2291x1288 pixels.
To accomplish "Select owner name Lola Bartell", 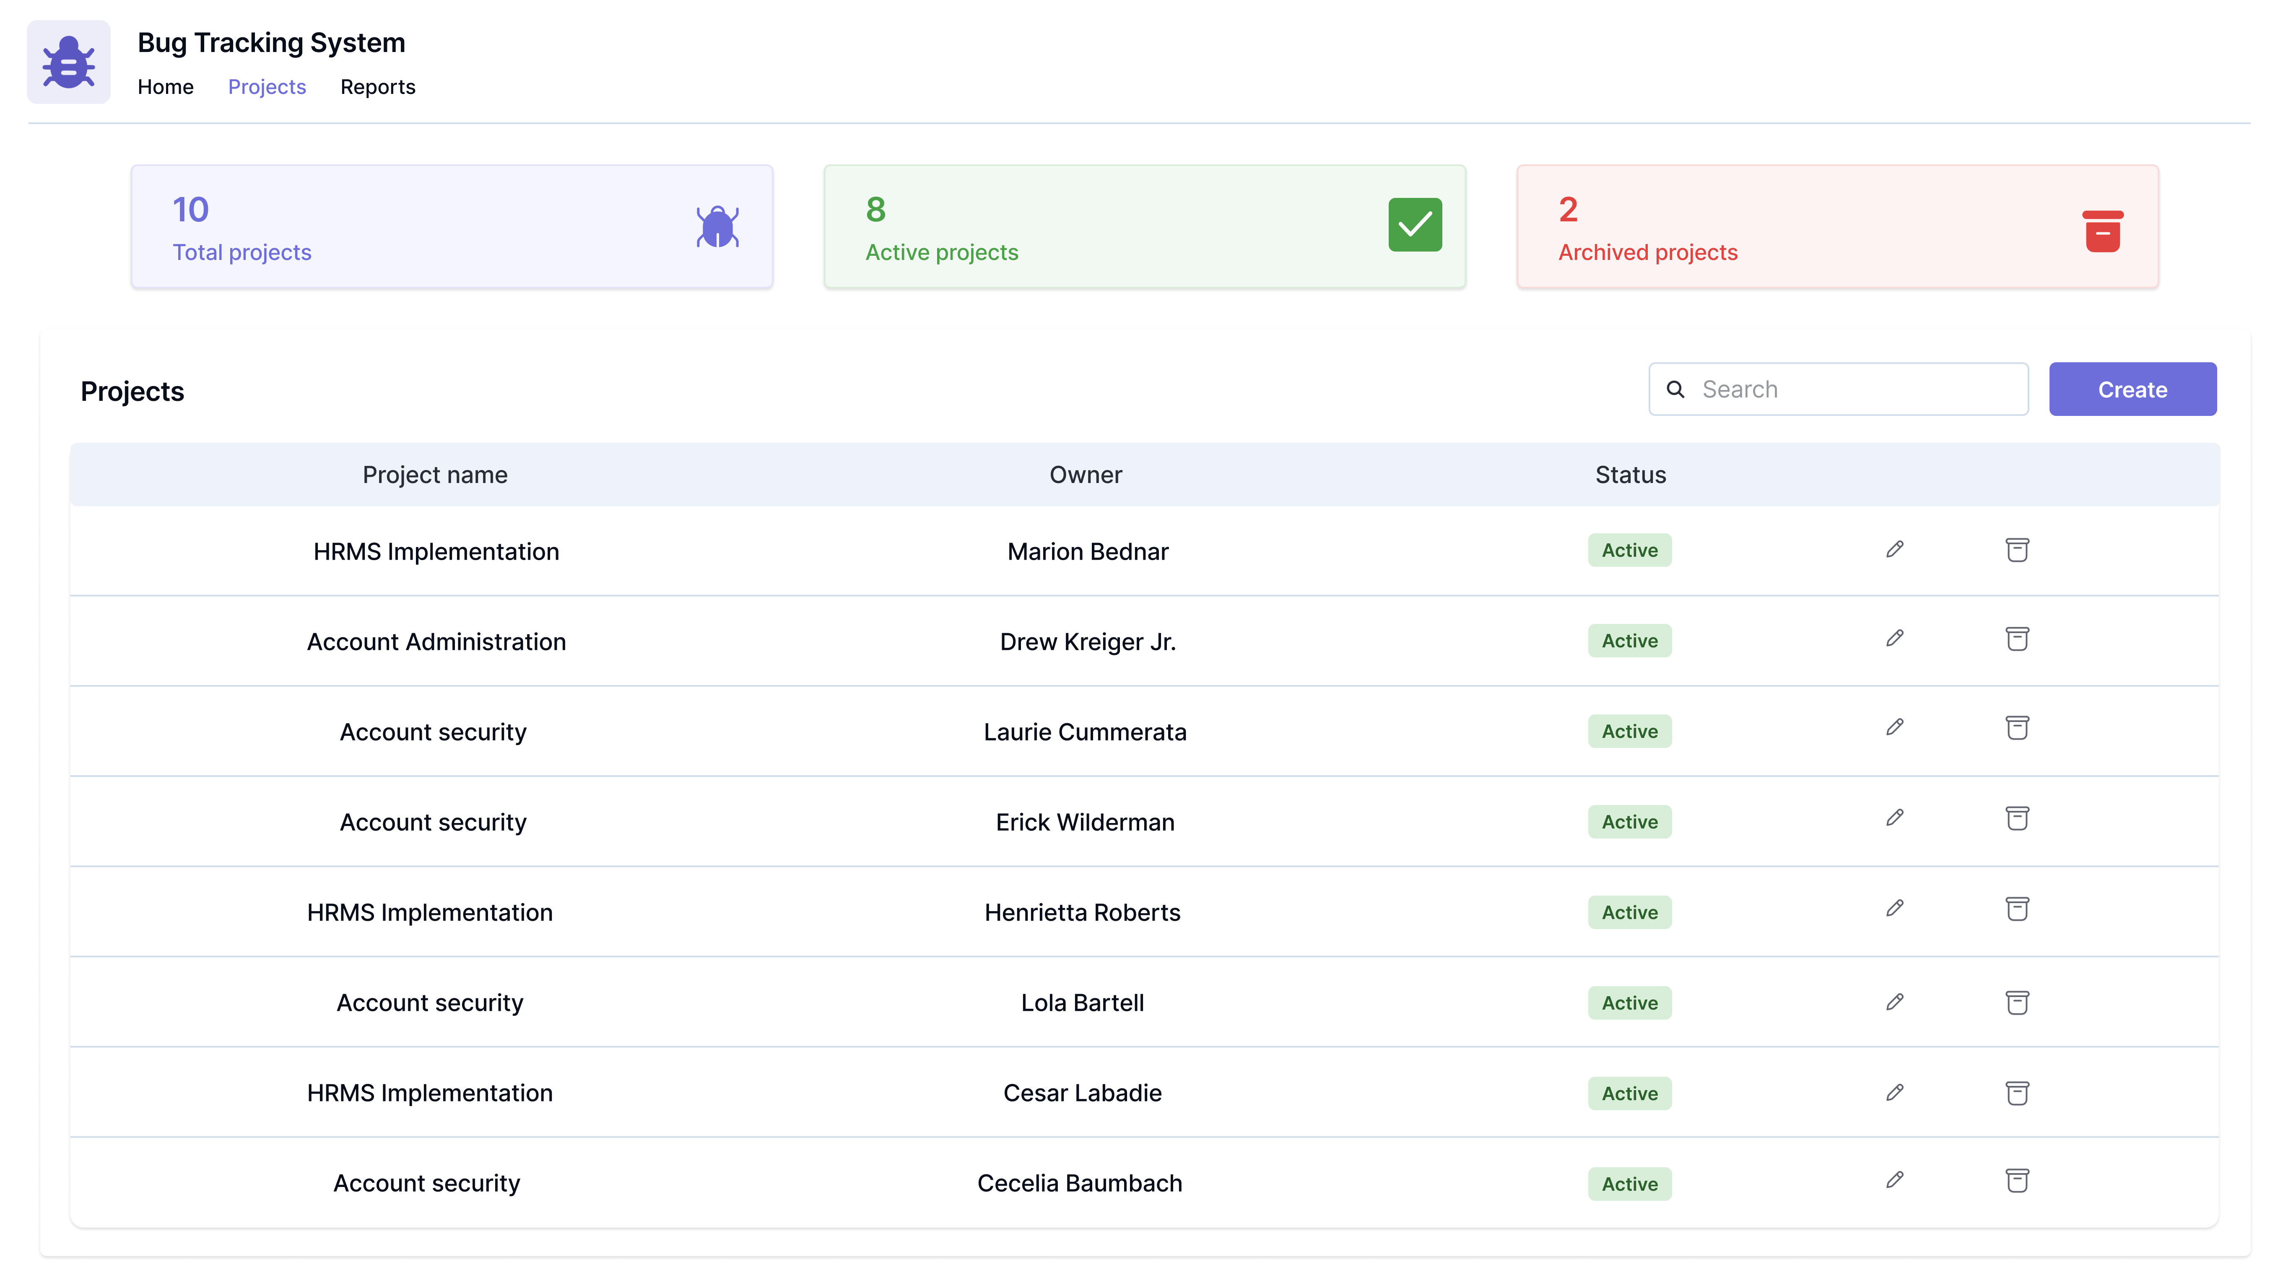I will [1082, 1003].
